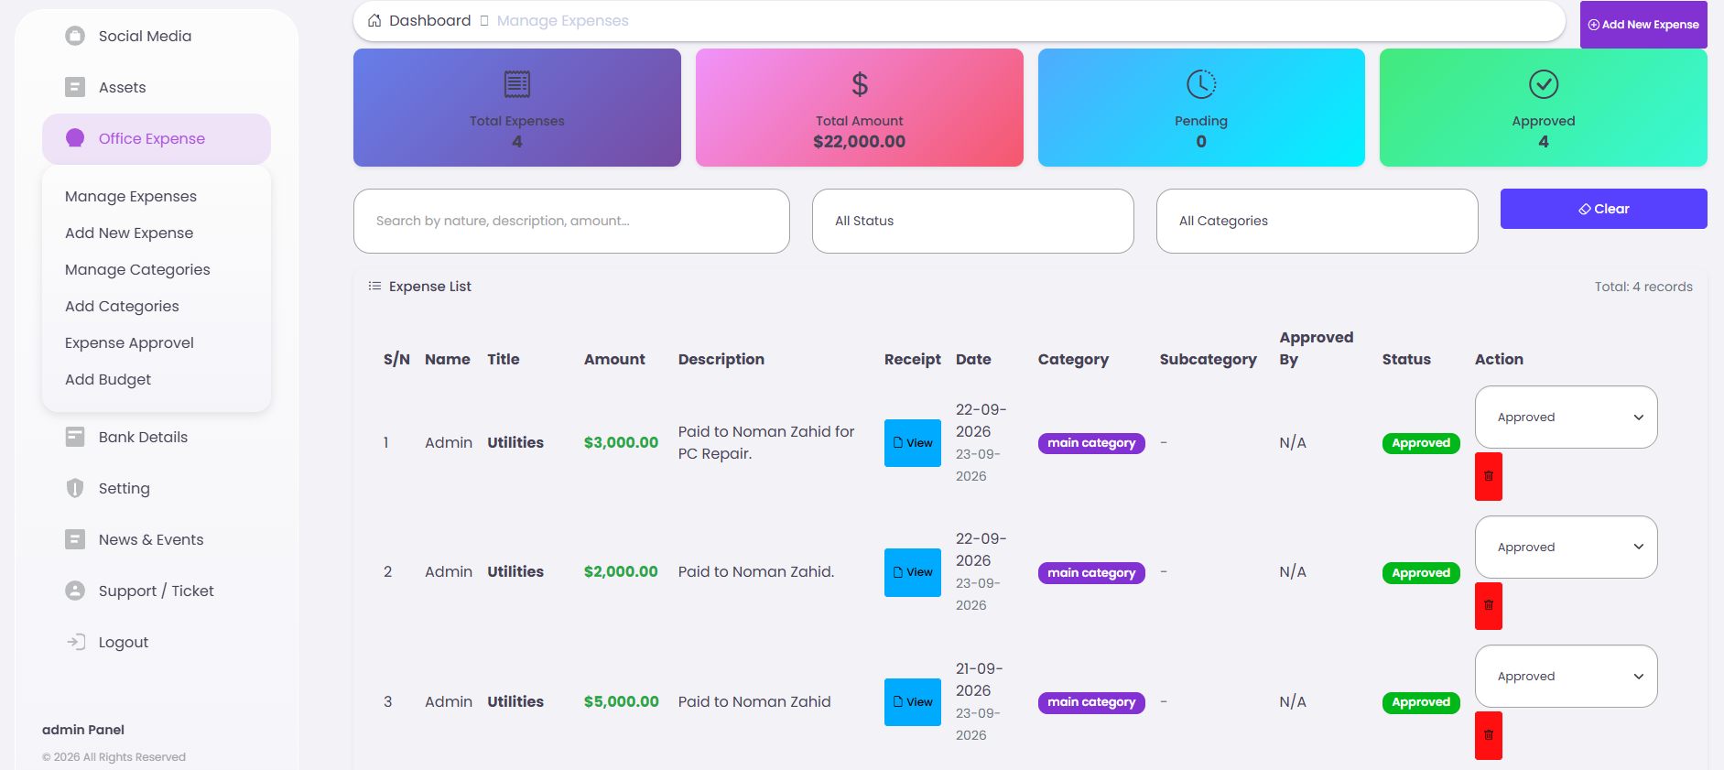Delete the $5,000.00 expense with trash icon
Screen dimensions: 1724x770
[x=1489, y=735]
